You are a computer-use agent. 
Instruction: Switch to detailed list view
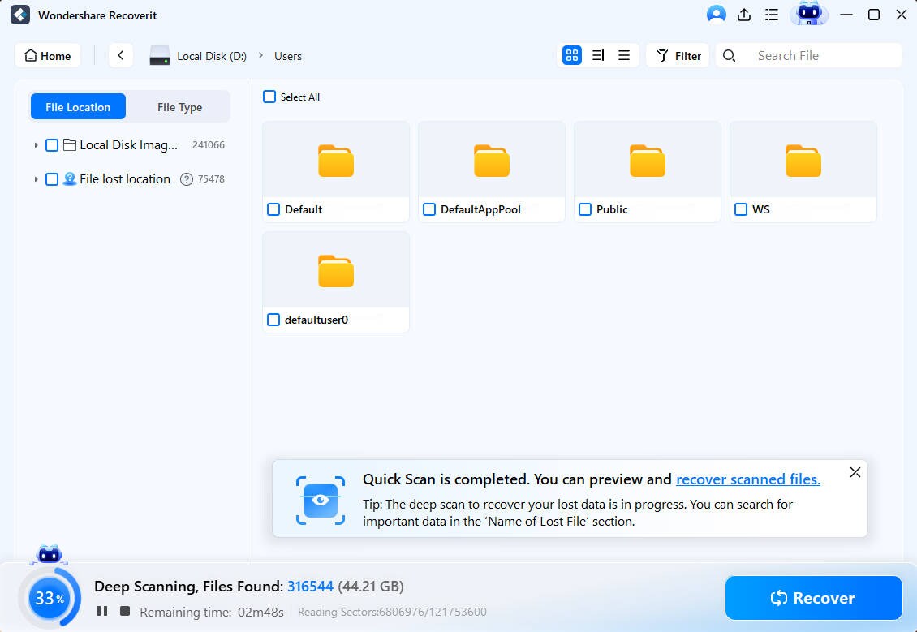click(x=598, y=55)
